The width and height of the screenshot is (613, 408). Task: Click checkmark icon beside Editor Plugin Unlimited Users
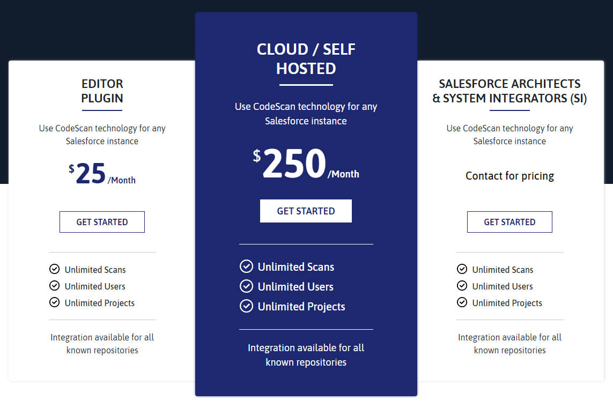[x=54, y=286]
